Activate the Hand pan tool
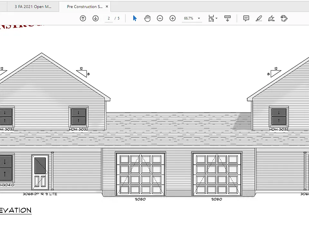 [147, 18]
